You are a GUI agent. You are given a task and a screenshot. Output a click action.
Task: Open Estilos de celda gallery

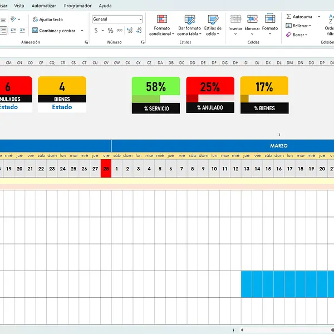[213, 25]
